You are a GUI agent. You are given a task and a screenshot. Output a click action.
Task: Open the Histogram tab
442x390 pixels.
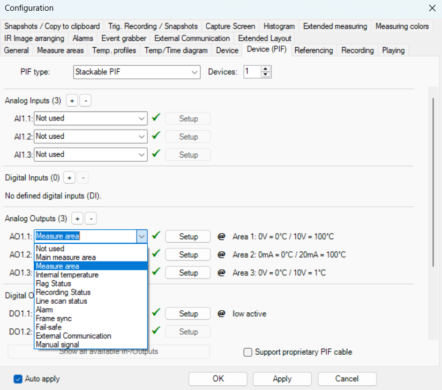point(279,26)
